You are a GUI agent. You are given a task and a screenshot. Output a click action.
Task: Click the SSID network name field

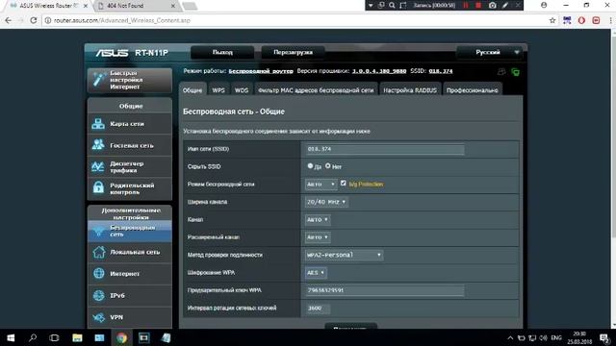(385, 149)
